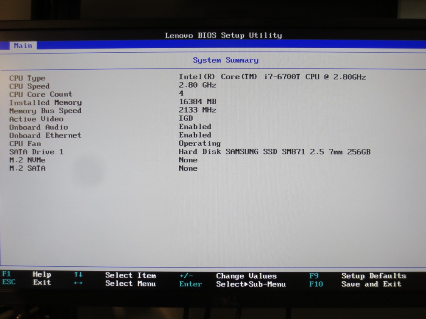The width and height of the screenshot is (426, 319).
Task: Select the CPU Core Count label
Action: [41, 94]
